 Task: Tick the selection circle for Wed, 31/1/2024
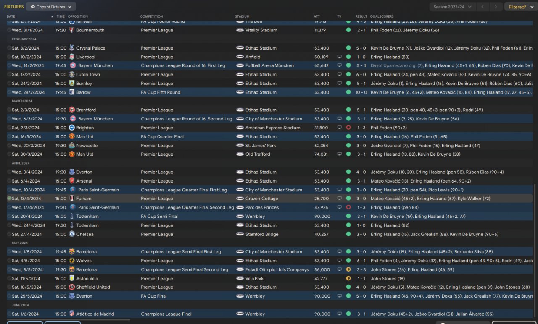pos(9,30)
